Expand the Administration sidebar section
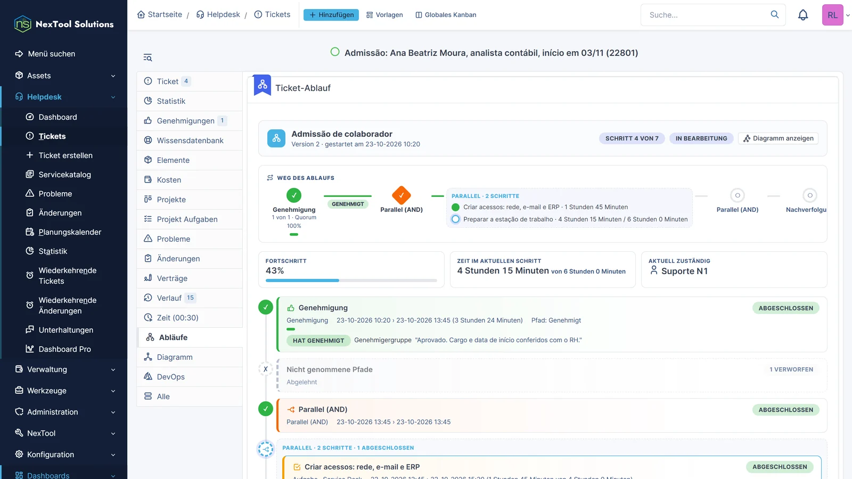 64,412
